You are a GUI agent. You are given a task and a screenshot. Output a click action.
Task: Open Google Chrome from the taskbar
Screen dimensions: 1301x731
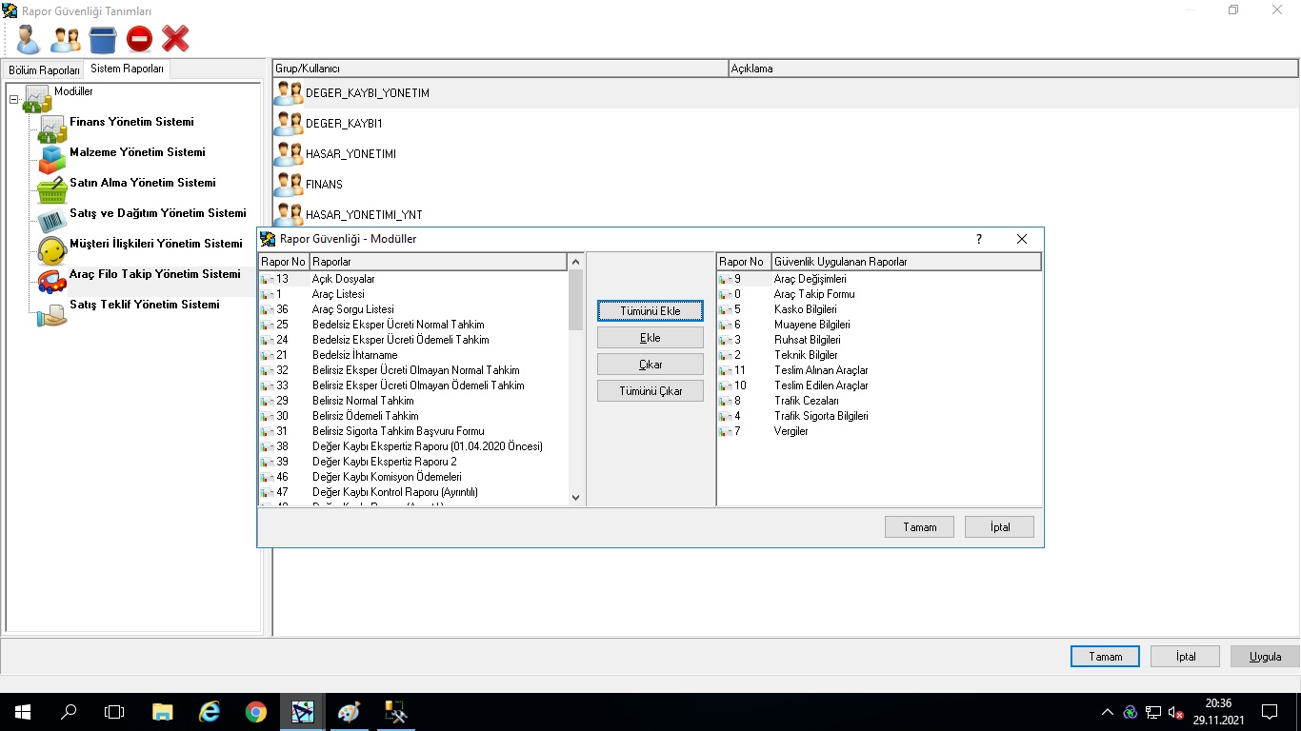[256, 712]
